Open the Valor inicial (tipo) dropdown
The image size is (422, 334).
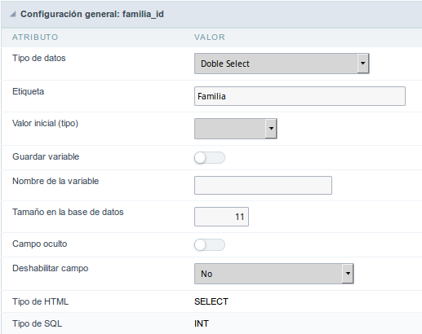(x=236, y=129)
